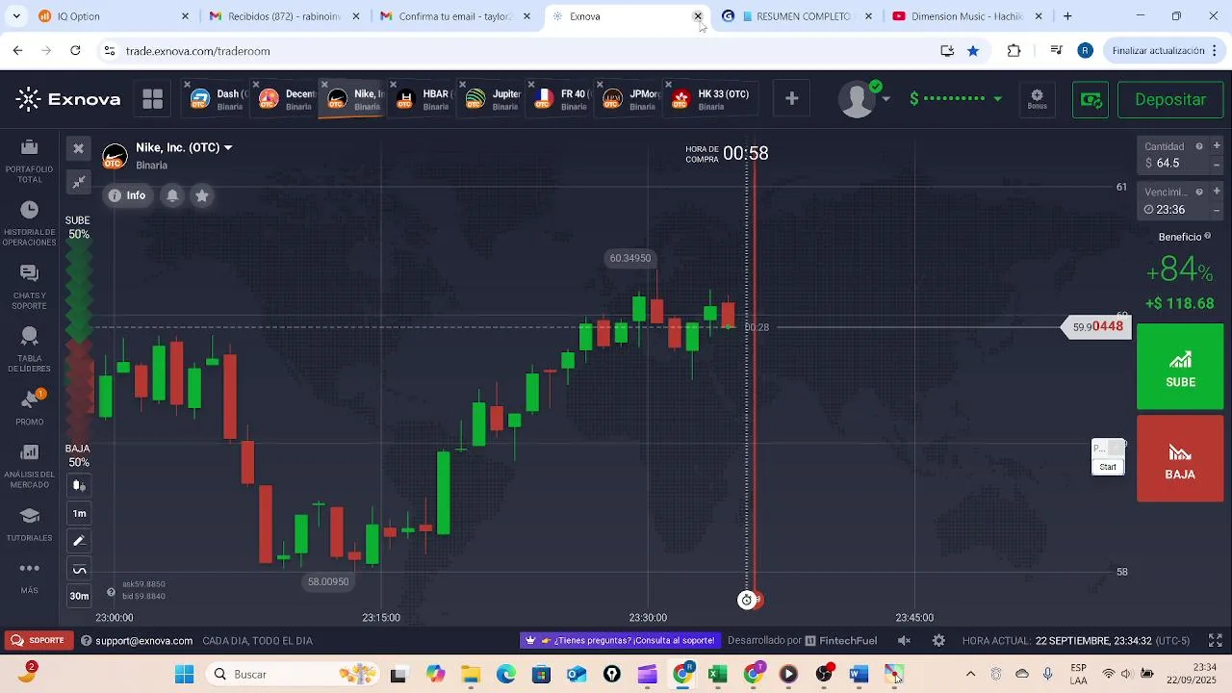Decrease Vencimiento with the minus stepper
The width and height of the screenshot is (1232, 693).
pos(1217,210)
